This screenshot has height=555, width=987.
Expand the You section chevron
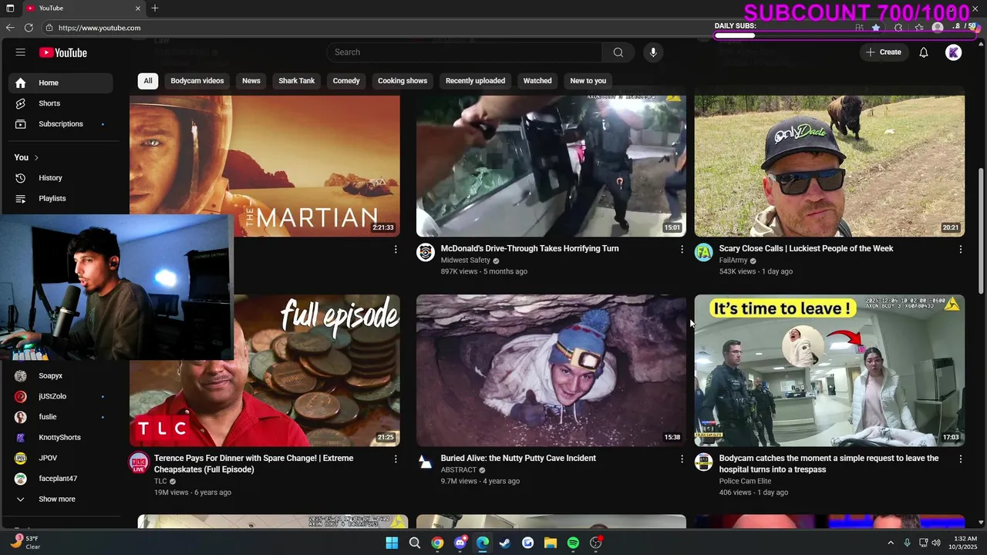(x=35, y=157)
